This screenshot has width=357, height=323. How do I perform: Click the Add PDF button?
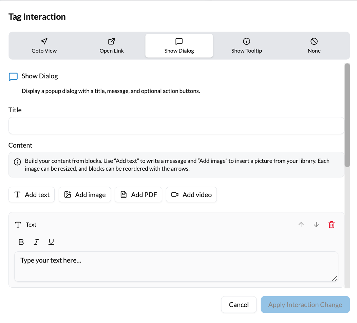138,195
